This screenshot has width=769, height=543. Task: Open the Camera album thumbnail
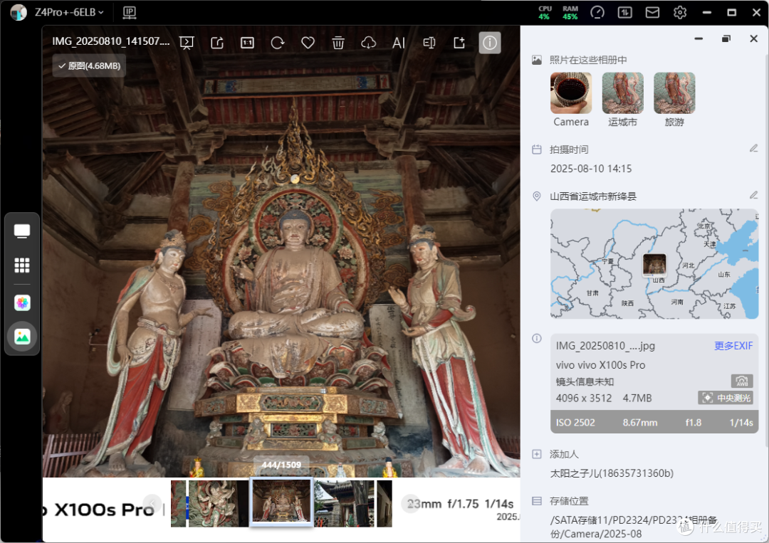[571, 93]
